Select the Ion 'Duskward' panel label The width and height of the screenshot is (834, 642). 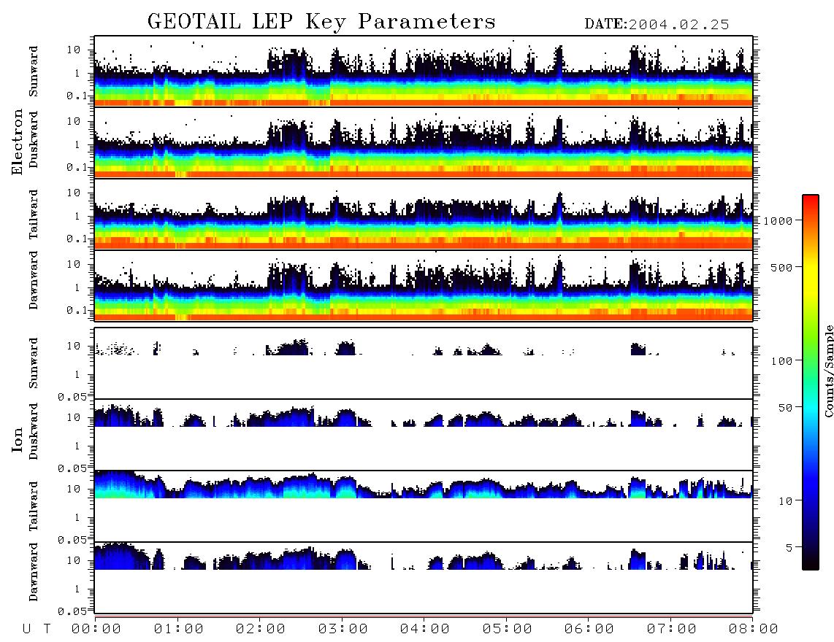click(x=34, y=432)
